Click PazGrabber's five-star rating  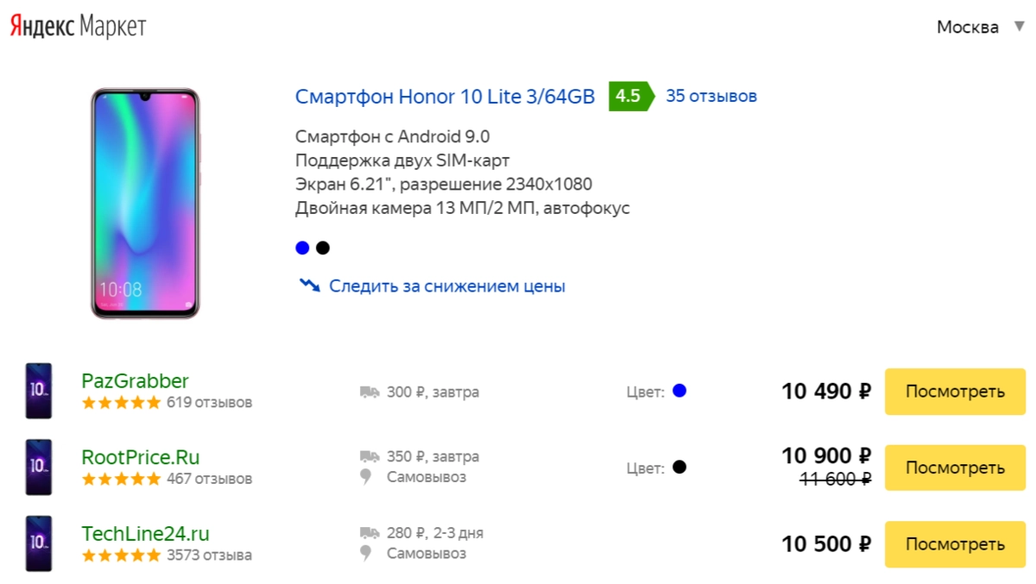[121, 402]
